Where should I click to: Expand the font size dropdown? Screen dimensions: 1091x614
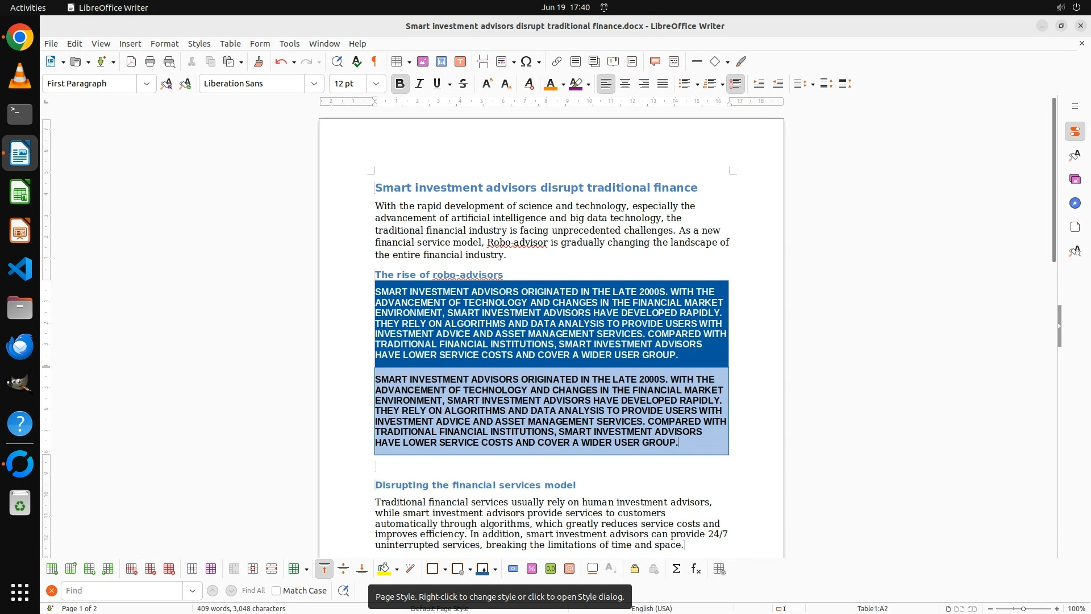click(376, 84)
